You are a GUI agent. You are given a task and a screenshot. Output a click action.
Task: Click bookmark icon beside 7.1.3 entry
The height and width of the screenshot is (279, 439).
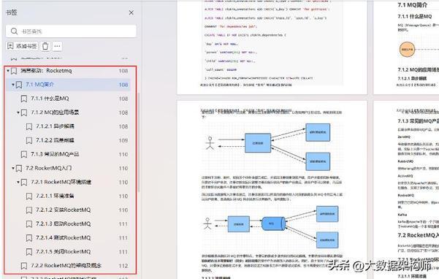point(24,154)
